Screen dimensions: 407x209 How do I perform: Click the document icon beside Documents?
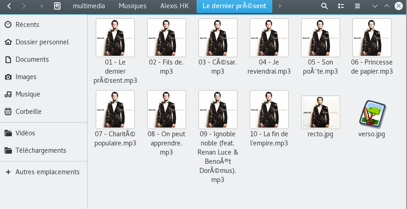coord(8,59)
